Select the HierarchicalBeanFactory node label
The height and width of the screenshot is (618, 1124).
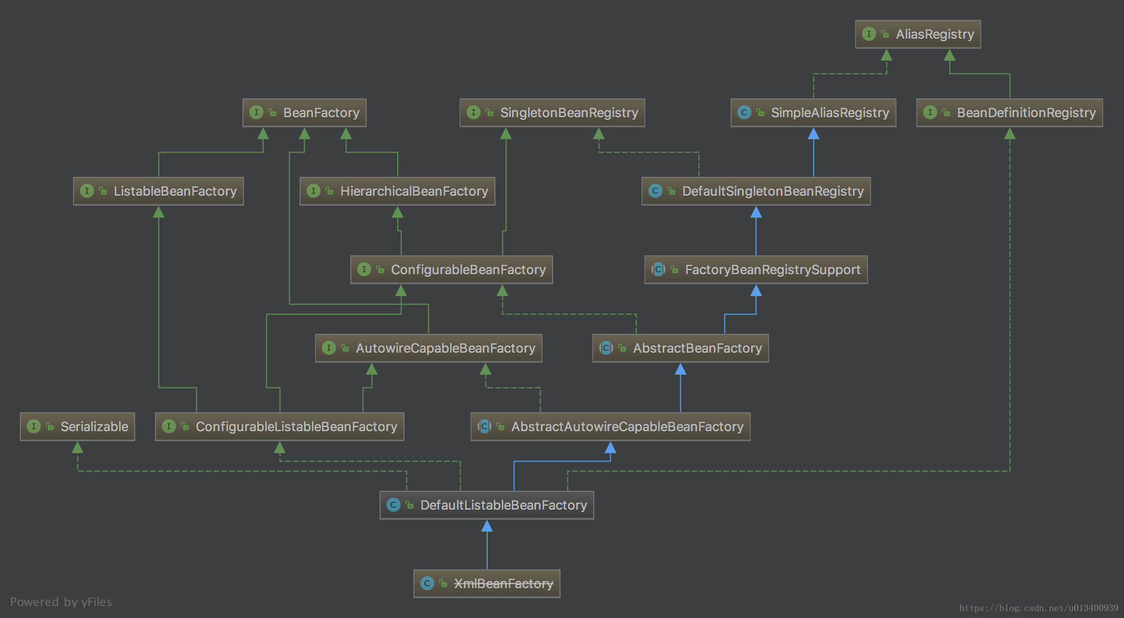(x=414, y=191)
